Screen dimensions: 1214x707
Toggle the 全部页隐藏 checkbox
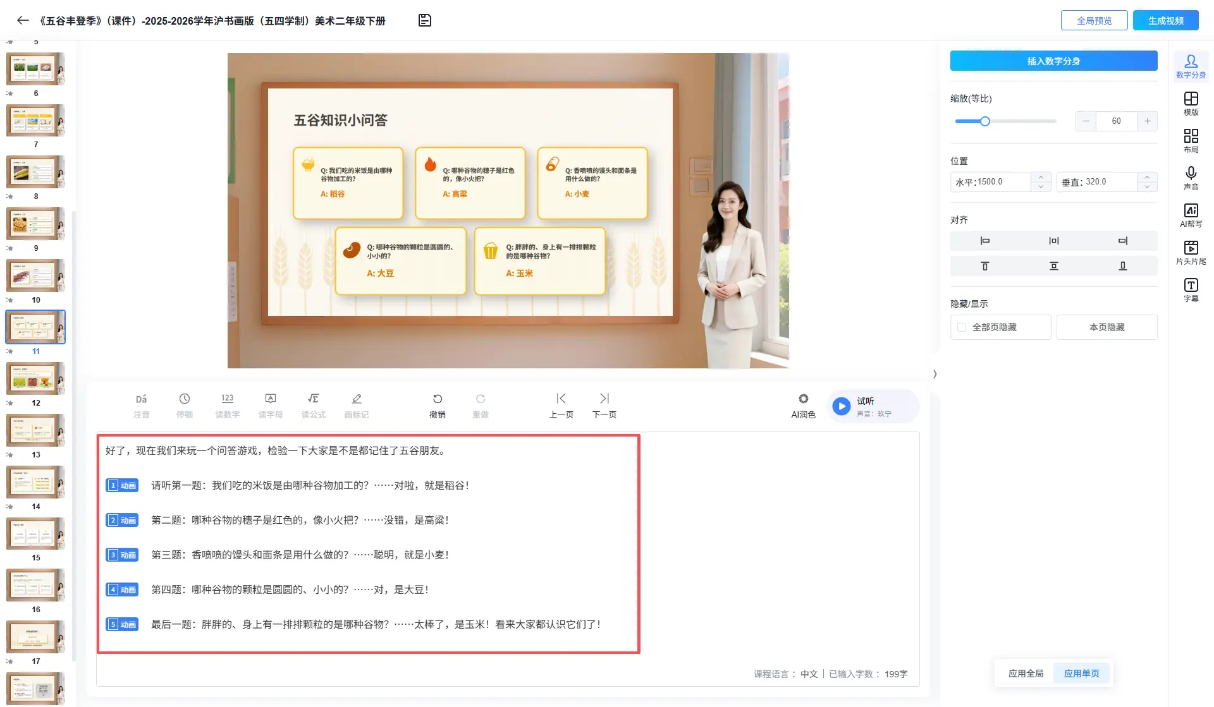962,327
